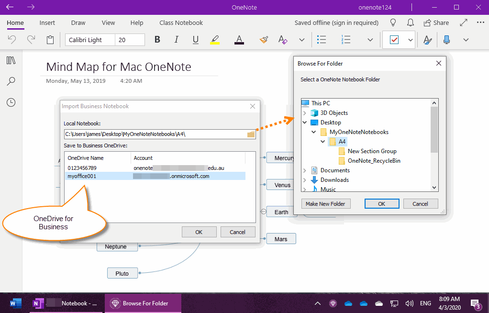Open the Home tab
489x313 pixels.
tap(15, 23)
